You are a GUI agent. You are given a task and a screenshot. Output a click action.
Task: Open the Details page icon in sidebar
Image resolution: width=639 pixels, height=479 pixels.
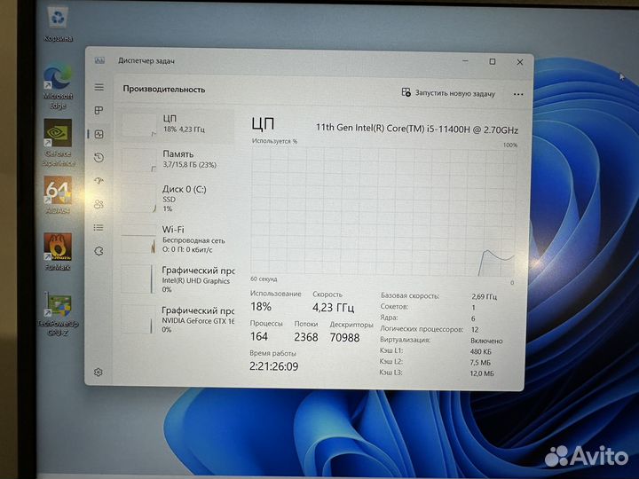(99, 227)
